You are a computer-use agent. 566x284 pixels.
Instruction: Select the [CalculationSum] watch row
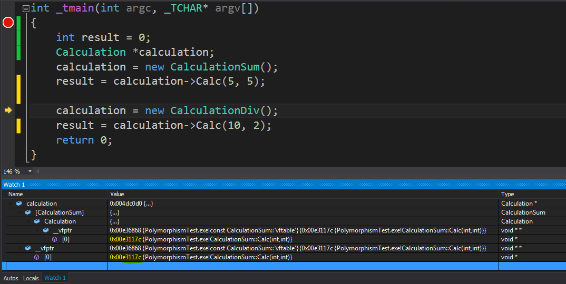[x=60, y=212]
